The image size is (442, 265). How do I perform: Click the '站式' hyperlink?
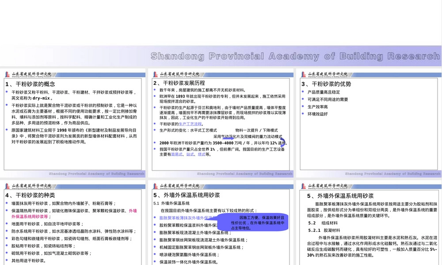coord(190,154)
